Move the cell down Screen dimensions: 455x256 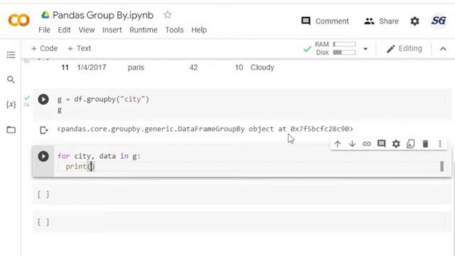pos(352,144)
